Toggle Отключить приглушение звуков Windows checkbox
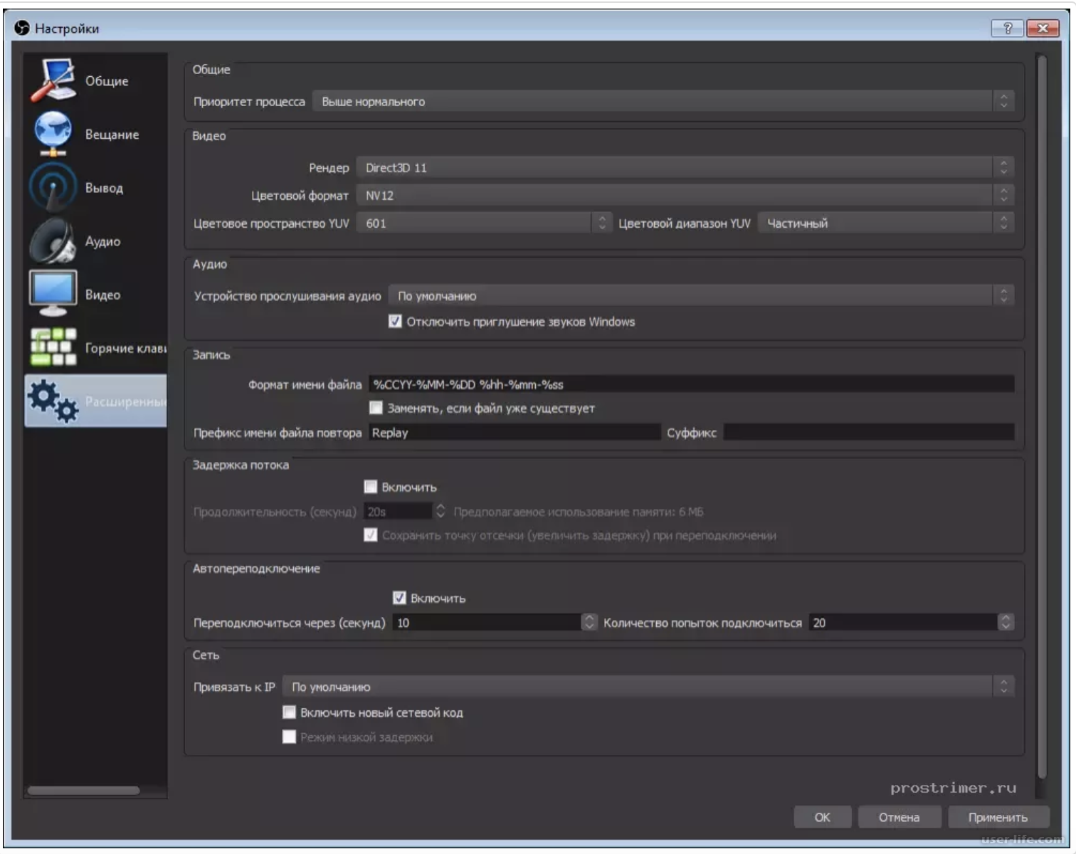Image resolution: width=1076 pixels, height=854 pixels. coord(395,321)
